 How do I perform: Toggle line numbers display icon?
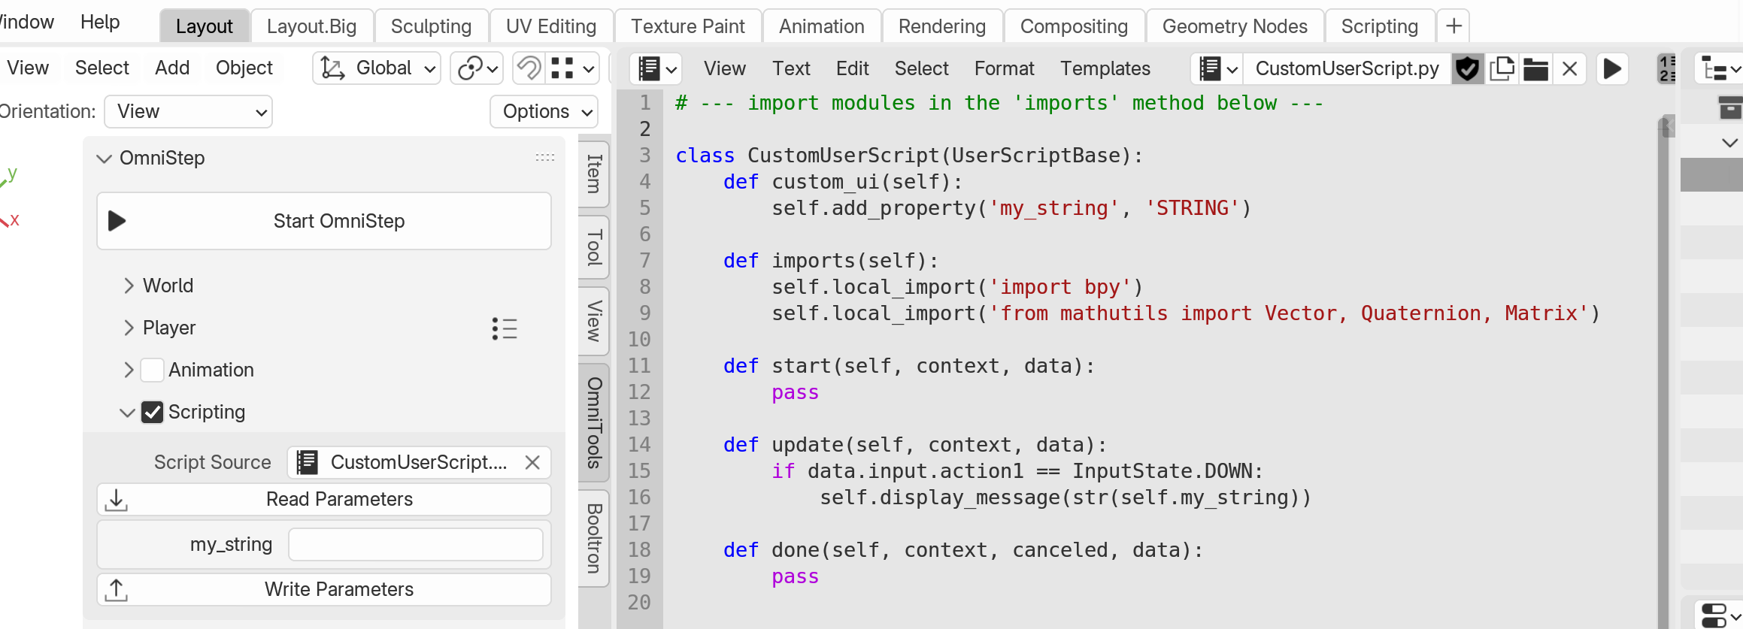coord(1666,69)
